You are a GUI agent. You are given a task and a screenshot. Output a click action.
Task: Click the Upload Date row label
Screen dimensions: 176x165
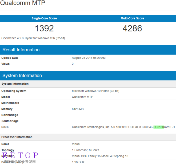[10, 58]
